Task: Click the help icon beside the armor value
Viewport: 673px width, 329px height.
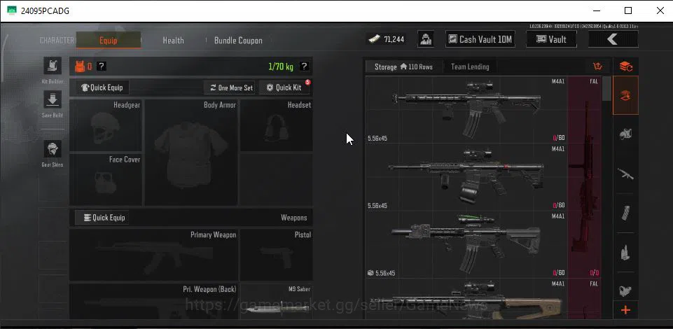Action: pyautogui.click(x=101, y=66)
